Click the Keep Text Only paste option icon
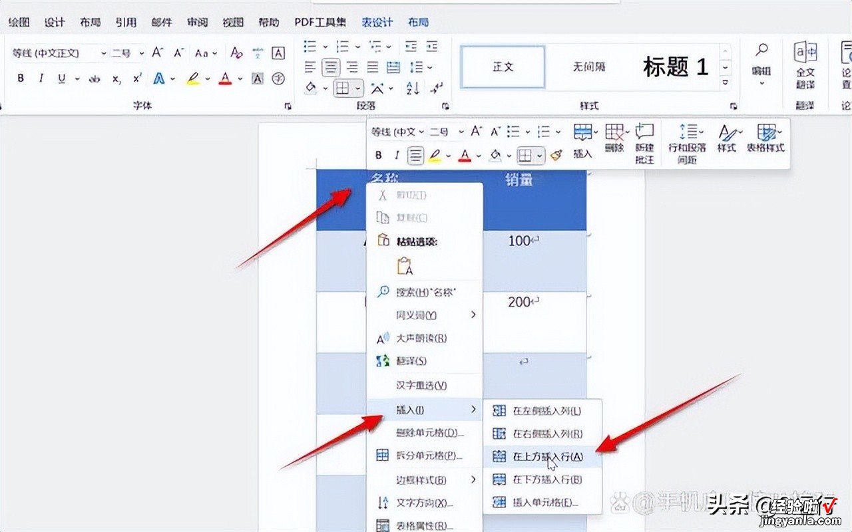This screenshot has width=852, height=532. [405, 266]
